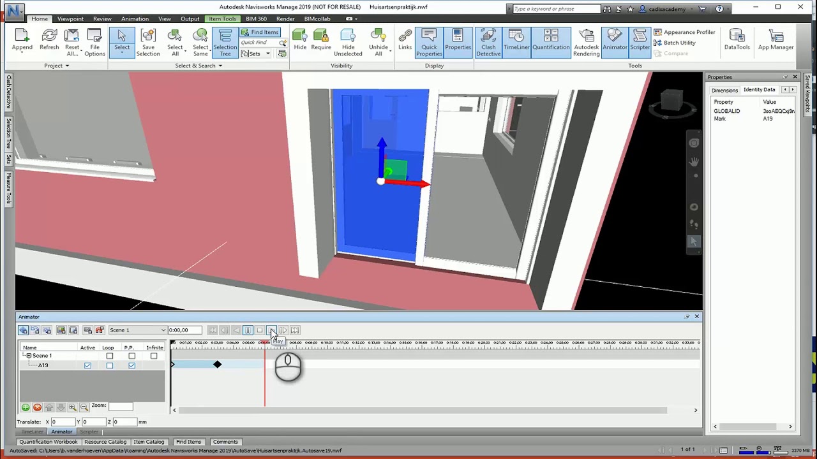The height and width of the screenshot is (459, 817).
Task: Open the Sets dropdown
Action: point(255,54)
